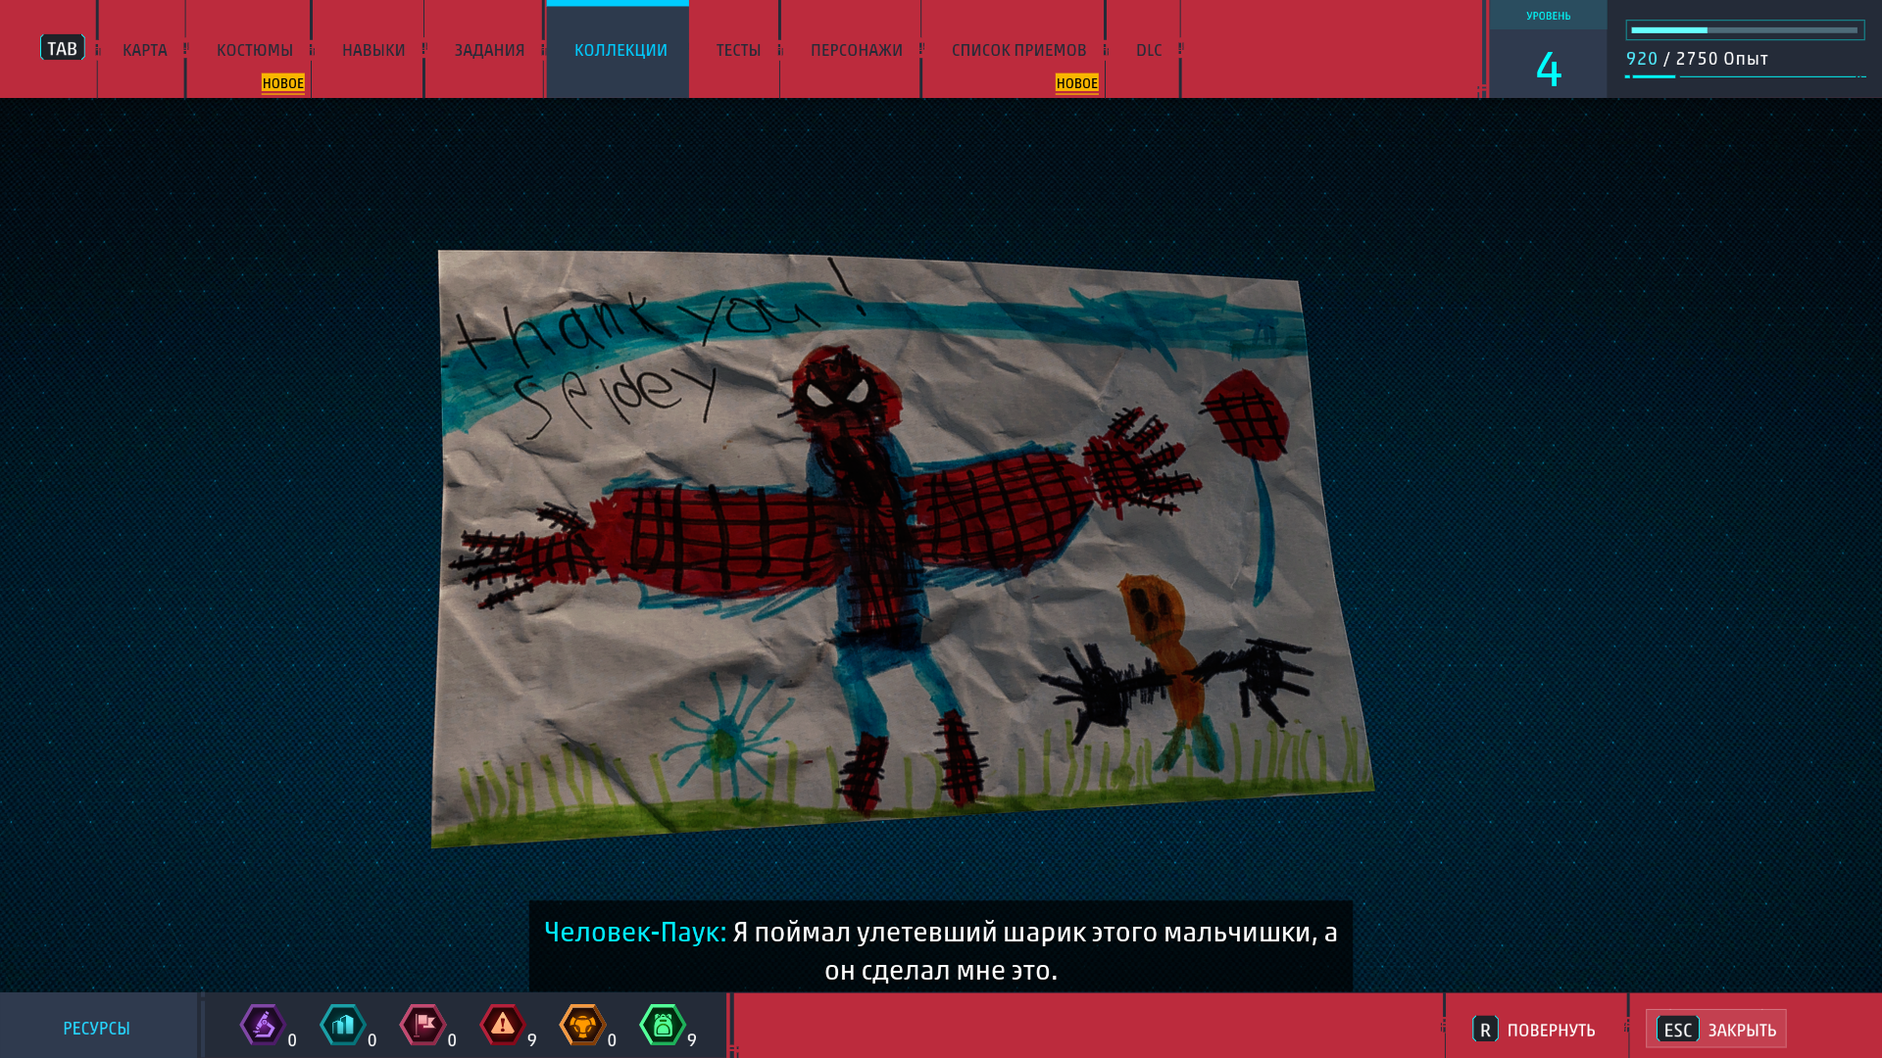Click the Spider-Man thank-you drawing
Image resolution: width=1882 pixels, height=1058 pixels.
[902, 549]
